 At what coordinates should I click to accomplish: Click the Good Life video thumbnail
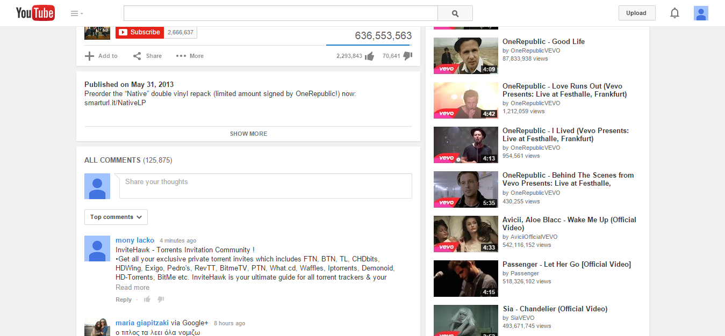click(466, 56)
